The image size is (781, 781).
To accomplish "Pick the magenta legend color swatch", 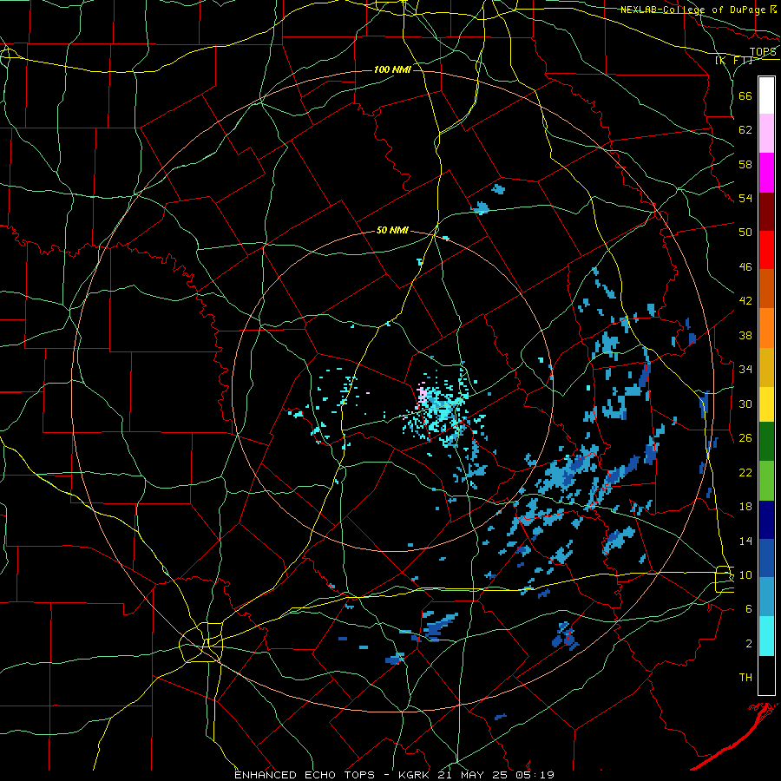I will (x=766, y=173).
